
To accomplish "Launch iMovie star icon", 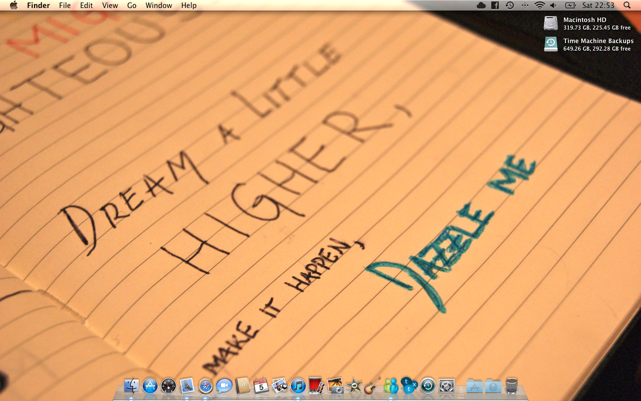I will [354, 385].
